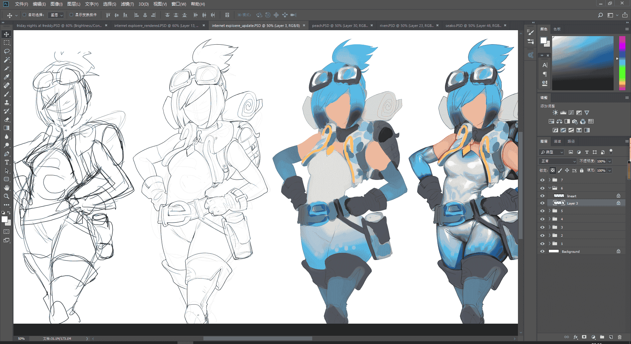Open the auto-select layer type dropdown
The image size is (631, 344).
[57, 15]
